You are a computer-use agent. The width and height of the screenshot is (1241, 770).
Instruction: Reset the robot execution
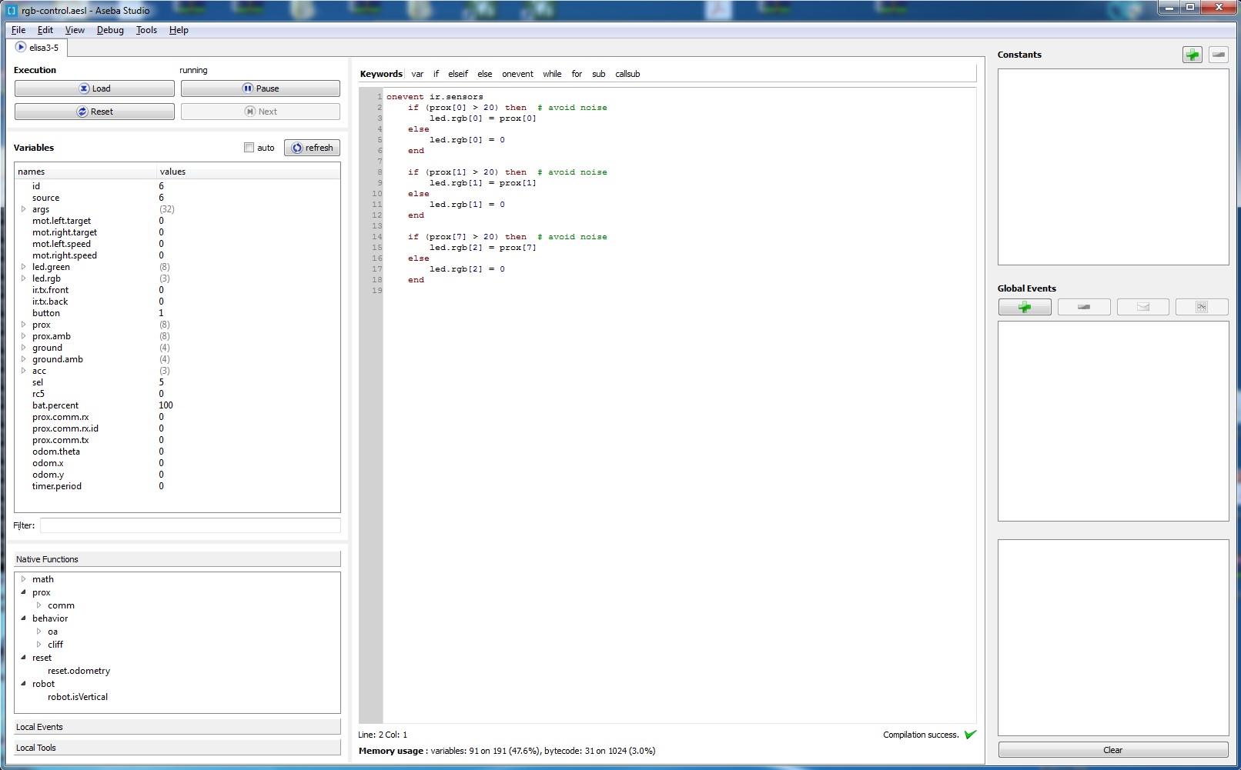point(95,112)
